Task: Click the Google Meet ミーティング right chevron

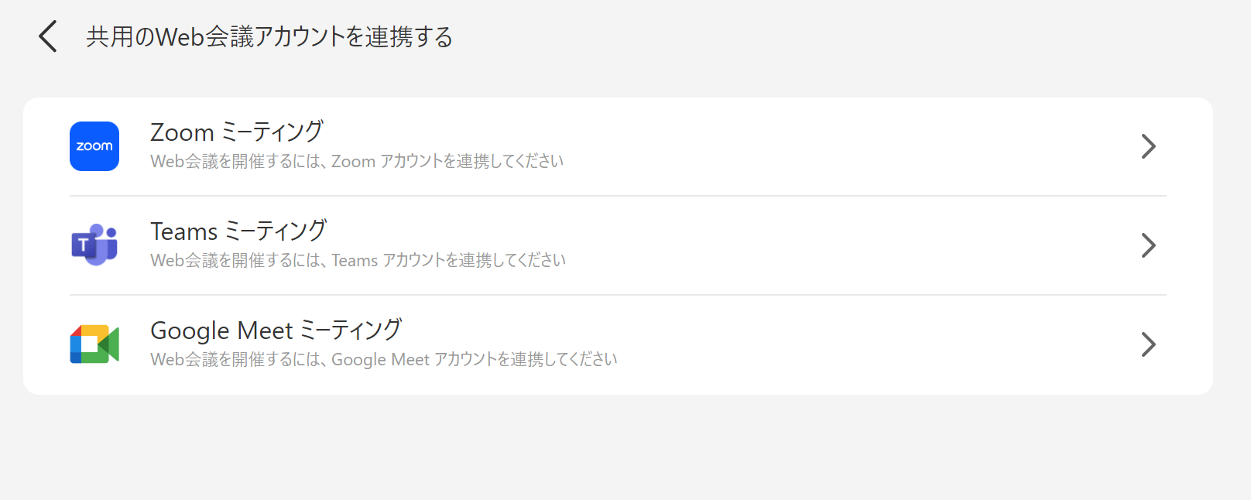Action: pos(1148,344)
